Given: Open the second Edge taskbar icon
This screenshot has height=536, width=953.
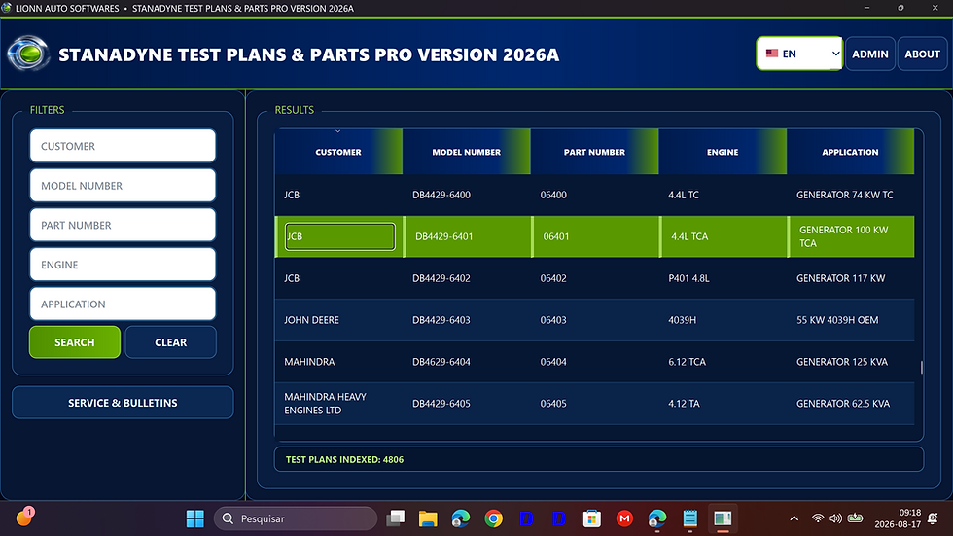Looking at the screenshot, I should [657, 518].
